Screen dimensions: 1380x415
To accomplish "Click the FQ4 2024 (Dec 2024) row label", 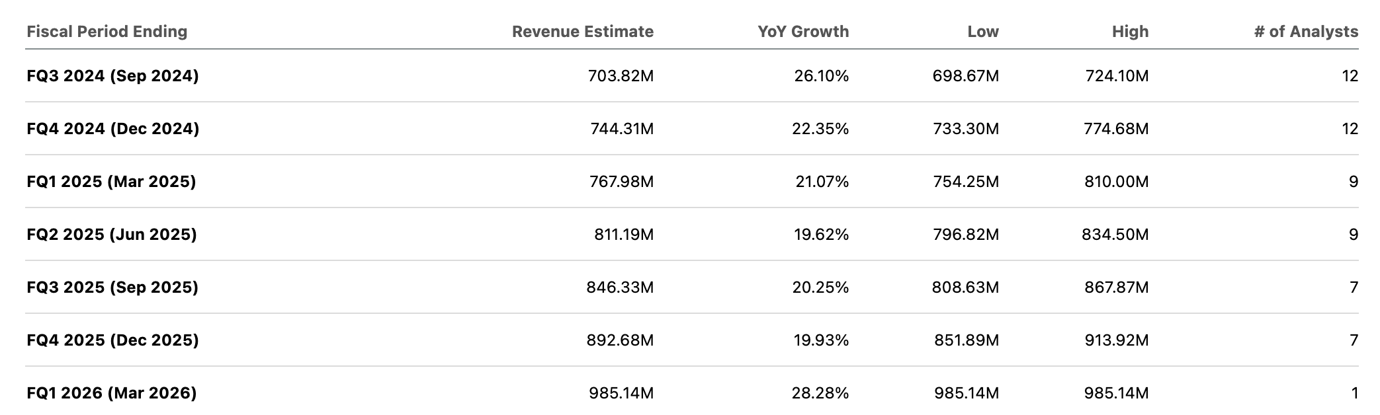I will click(112, 129).
